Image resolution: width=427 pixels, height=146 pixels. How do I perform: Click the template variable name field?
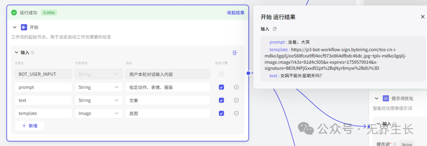pyautogui.click(x=43, y=113)
